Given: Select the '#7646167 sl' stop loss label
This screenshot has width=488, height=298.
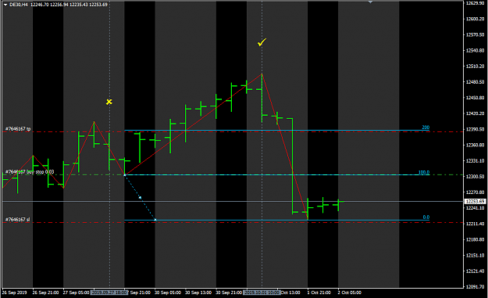Looking at the screenshot, I should point(17,220).
